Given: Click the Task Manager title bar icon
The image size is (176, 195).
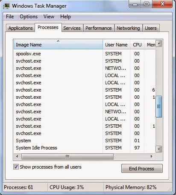Looking at the screenshot, I should [6, 6].
